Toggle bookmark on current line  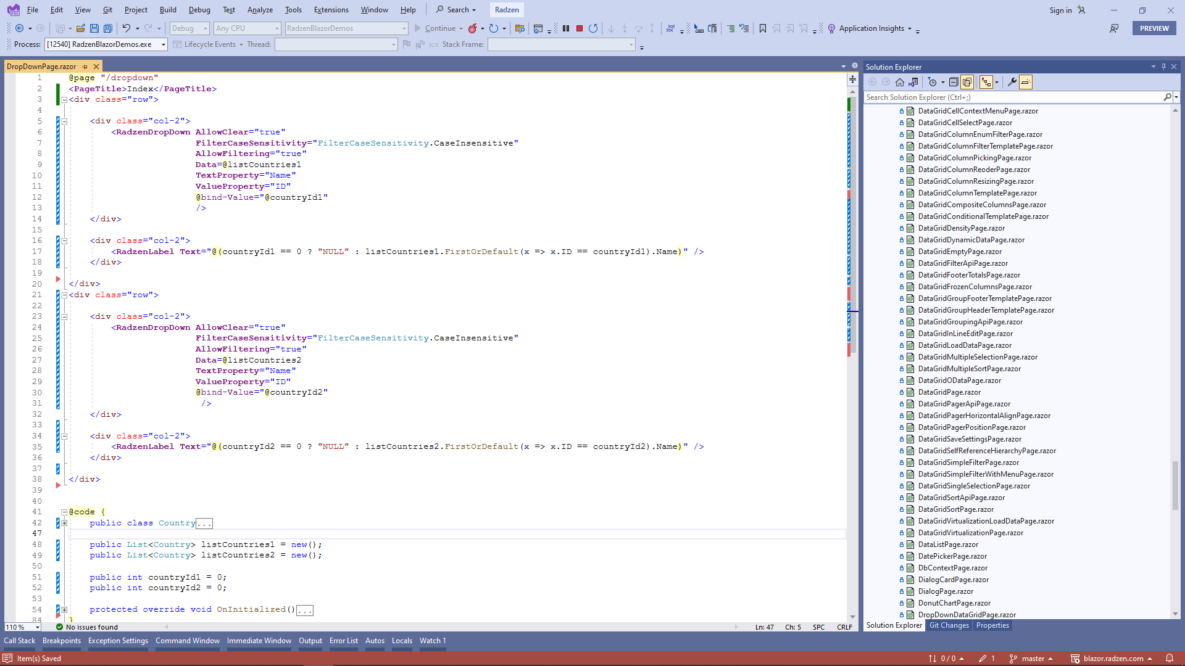(x=763, y=28)
